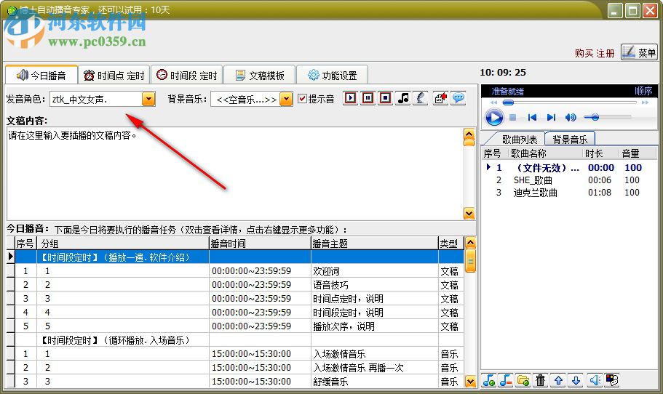Click the stop broadcast toolbar icon
The height and width of the screenshot is (394, 663).
[385, 98]
